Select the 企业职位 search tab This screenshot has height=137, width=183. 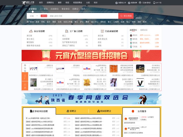click(33, 9)
